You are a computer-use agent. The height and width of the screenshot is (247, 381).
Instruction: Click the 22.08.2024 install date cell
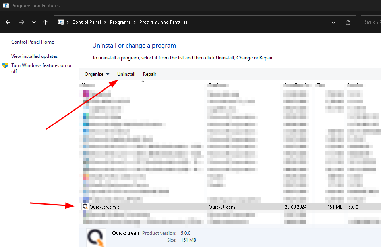296,207
